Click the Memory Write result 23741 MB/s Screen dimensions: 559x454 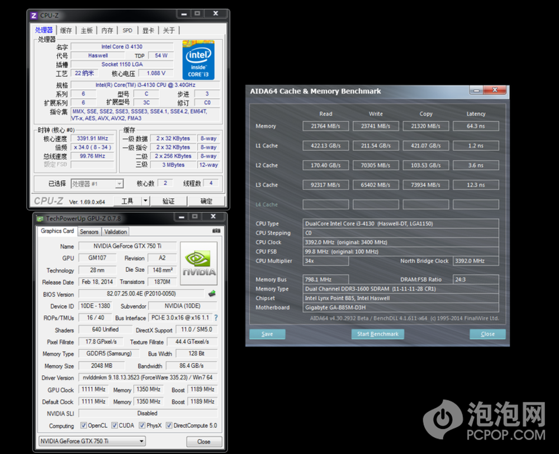[x=376, y=126]
